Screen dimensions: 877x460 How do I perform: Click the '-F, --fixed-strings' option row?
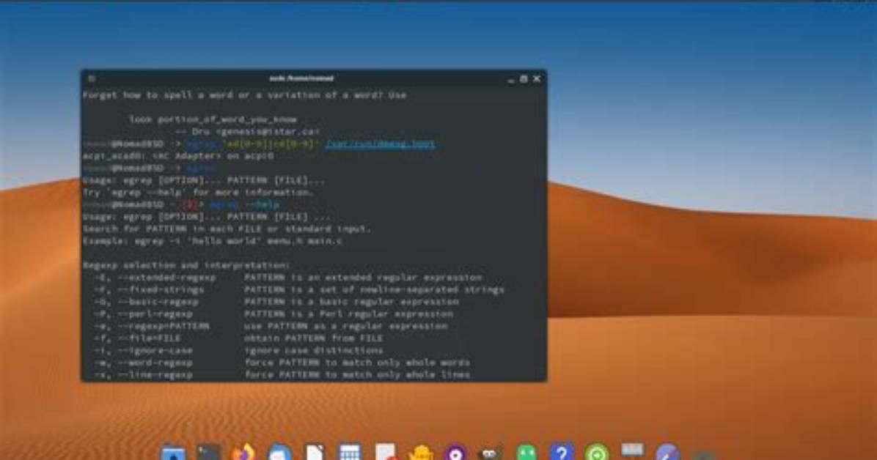click(299, 289)
